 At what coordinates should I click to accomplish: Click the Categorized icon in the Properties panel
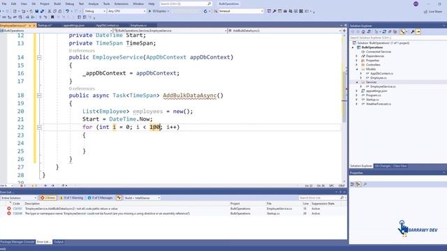(x=352, y=184)
